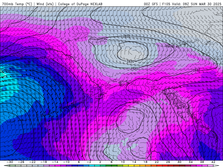Click the bright red swatch under 26 label
Image resolution: width=223 pixels, height=167 pixels.
click(165, 166)
